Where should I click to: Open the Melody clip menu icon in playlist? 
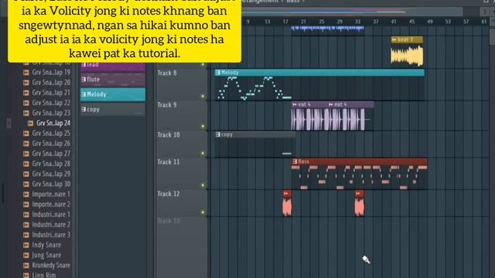coord(218,73)
